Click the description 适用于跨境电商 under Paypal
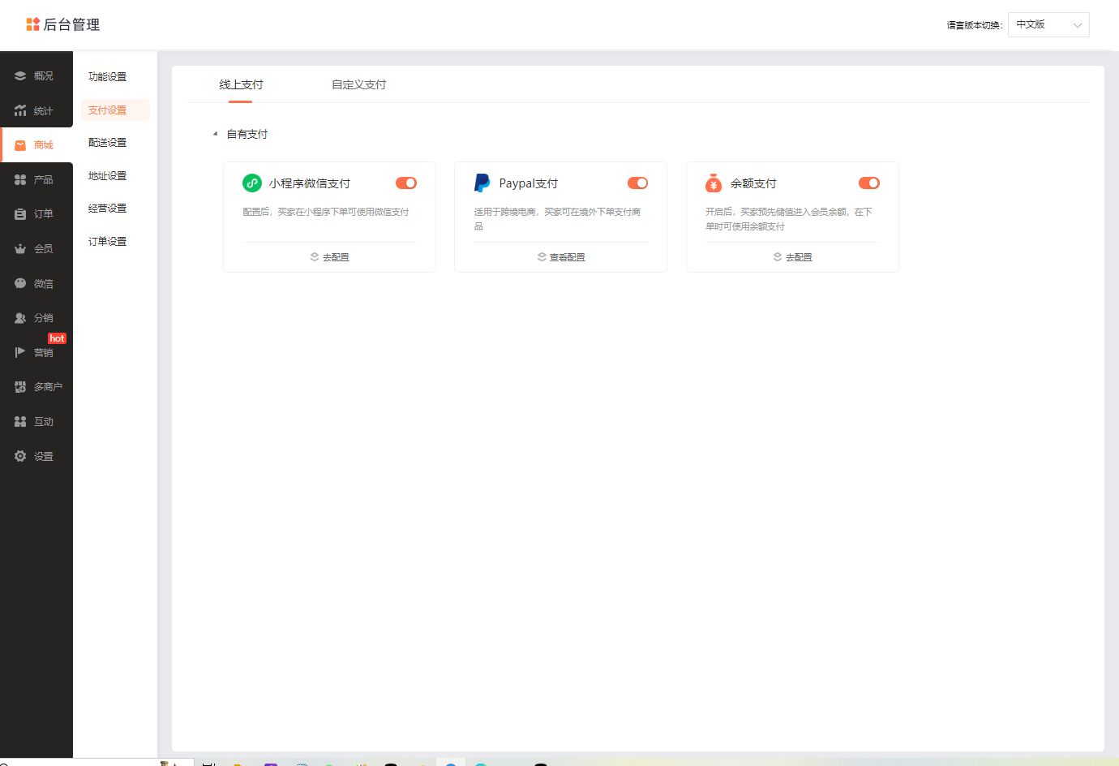The image size is (1119, 766). 558,219
